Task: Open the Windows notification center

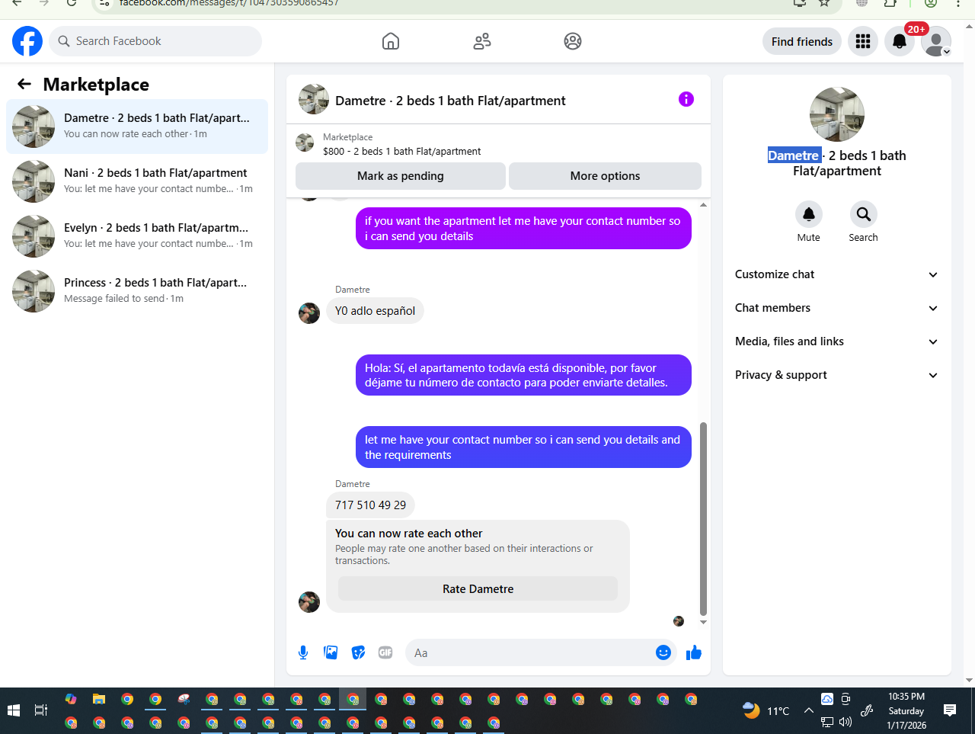Action: coord(950,710)
